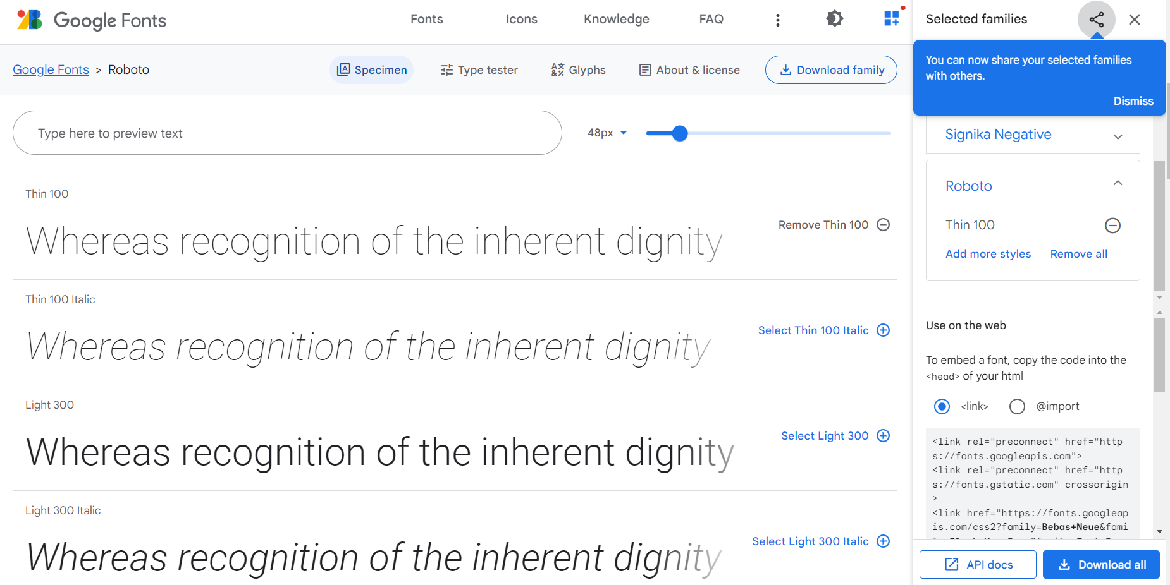Click Select Thin 100 Italic text
The image size is (1170, 585).
point(813,330)
